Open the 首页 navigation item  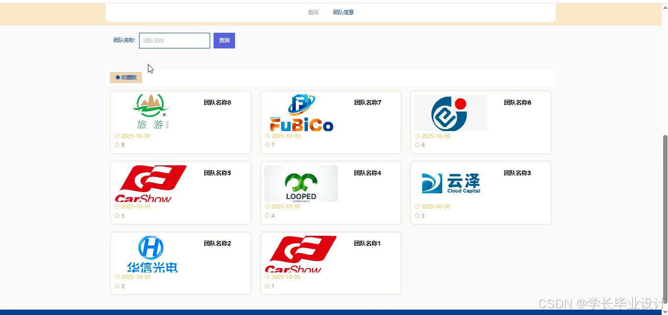313,12
